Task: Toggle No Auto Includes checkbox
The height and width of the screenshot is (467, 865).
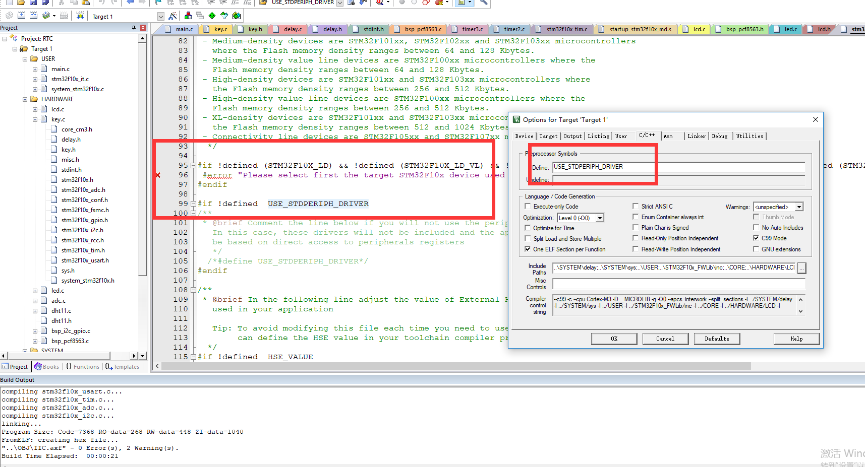Action: pos(756,228)
